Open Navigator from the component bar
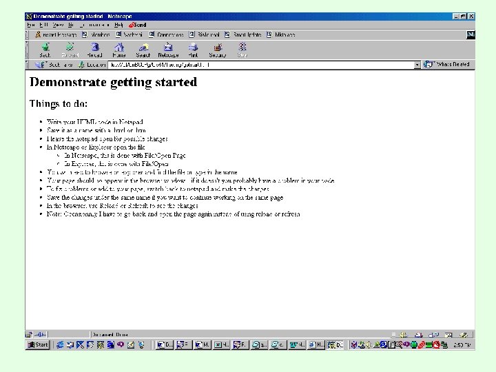Viewport: 496px width, 372px height. click(403, 335)
